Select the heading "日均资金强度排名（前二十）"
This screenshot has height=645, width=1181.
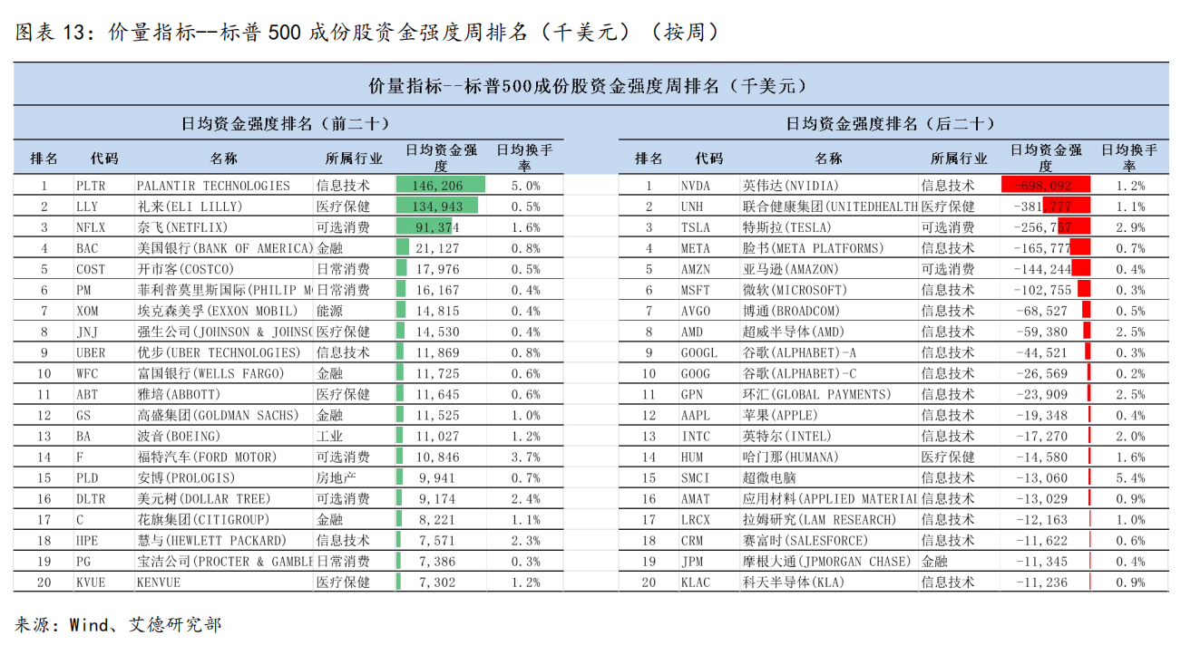pyautogui.click(x=285, y=124)
